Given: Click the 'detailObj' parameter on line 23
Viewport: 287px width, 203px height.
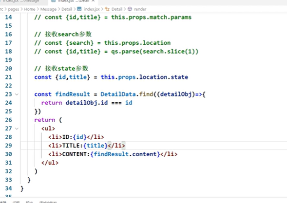Looking at the screenshot, I should [176, 94].
